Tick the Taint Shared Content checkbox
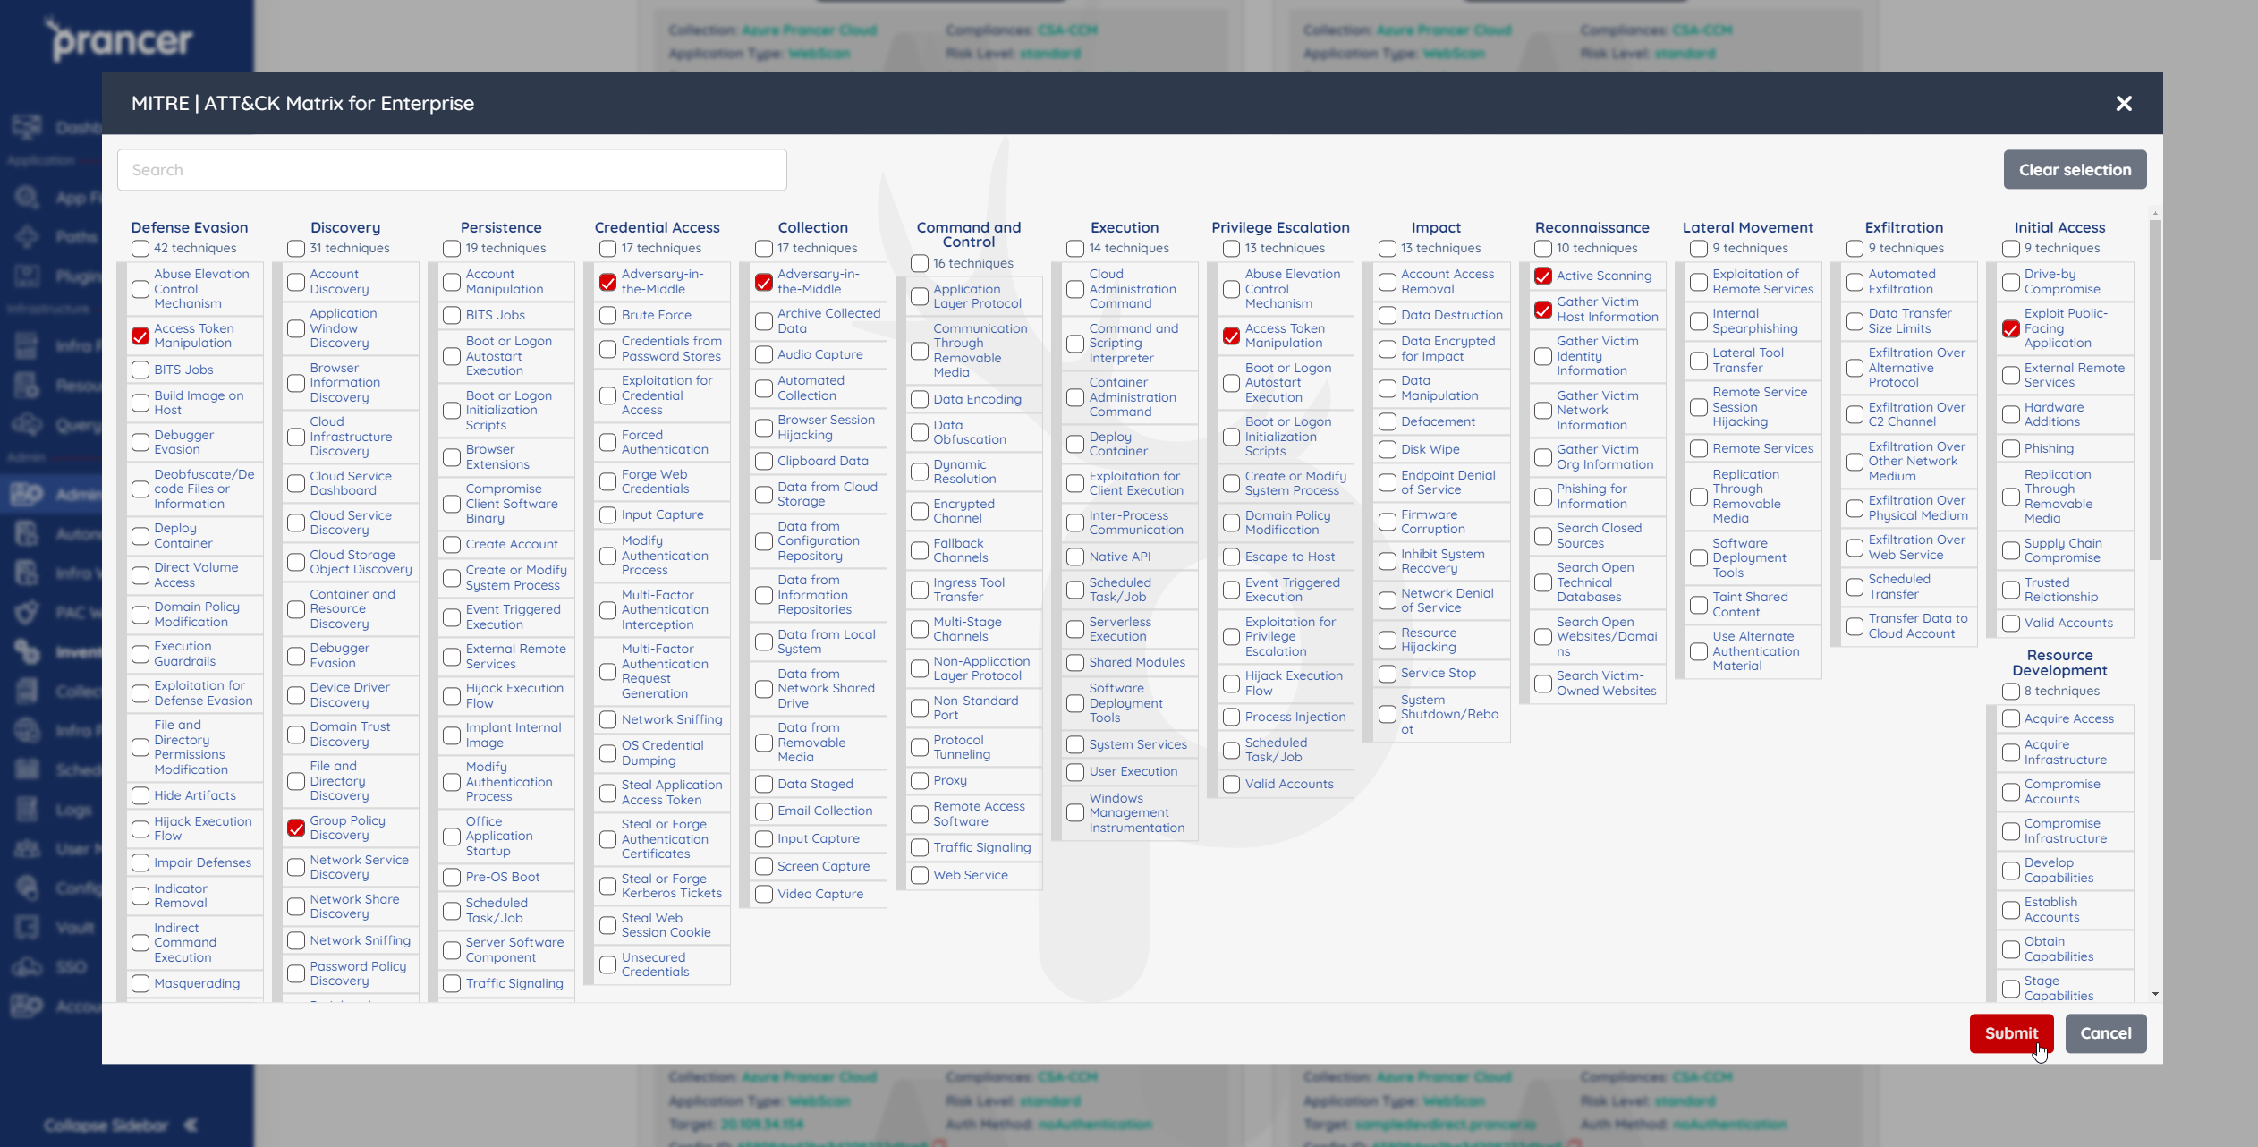This screenshot has height=1147, width=2258. pos(1699,605)
